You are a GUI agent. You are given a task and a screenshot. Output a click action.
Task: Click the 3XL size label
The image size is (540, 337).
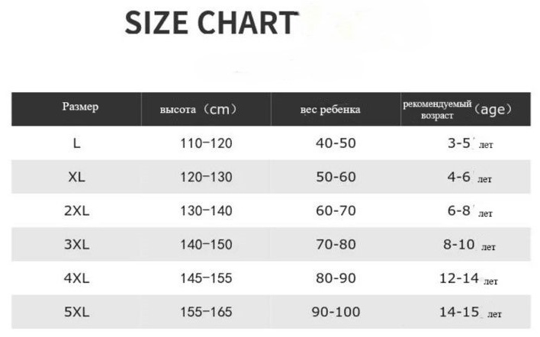point(76,245)
